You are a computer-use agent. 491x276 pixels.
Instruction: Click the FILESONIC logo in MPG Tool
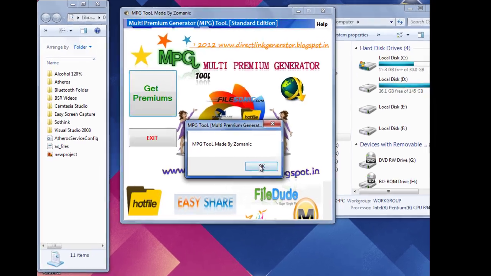coord(237,99)
